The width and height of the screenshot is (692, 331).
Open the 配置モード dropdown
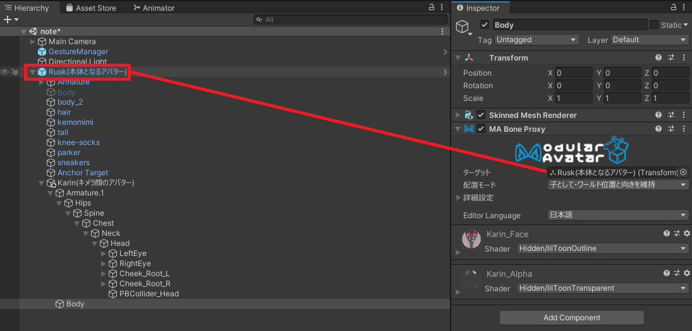tap(618, 185)
